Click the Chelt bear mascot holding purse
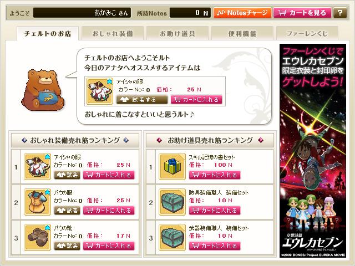The width and height of the screenshot is (355, 266). coord(43,90)
